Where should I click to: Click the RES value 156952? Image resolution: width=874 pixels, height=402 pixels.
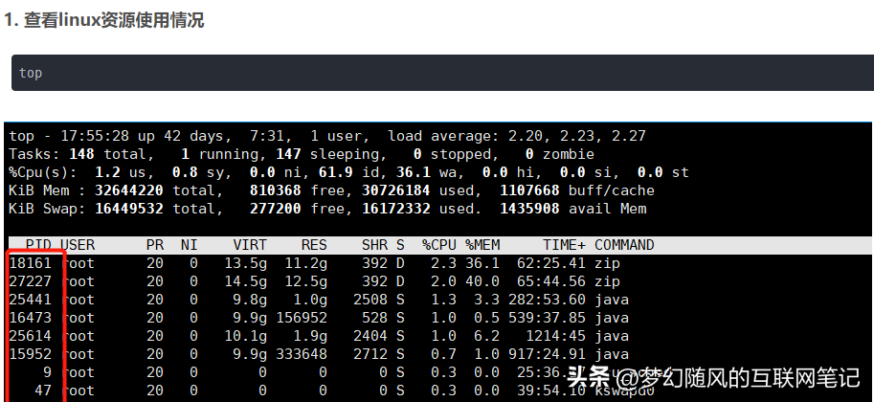pyautogui.click(x=302, y=319)
